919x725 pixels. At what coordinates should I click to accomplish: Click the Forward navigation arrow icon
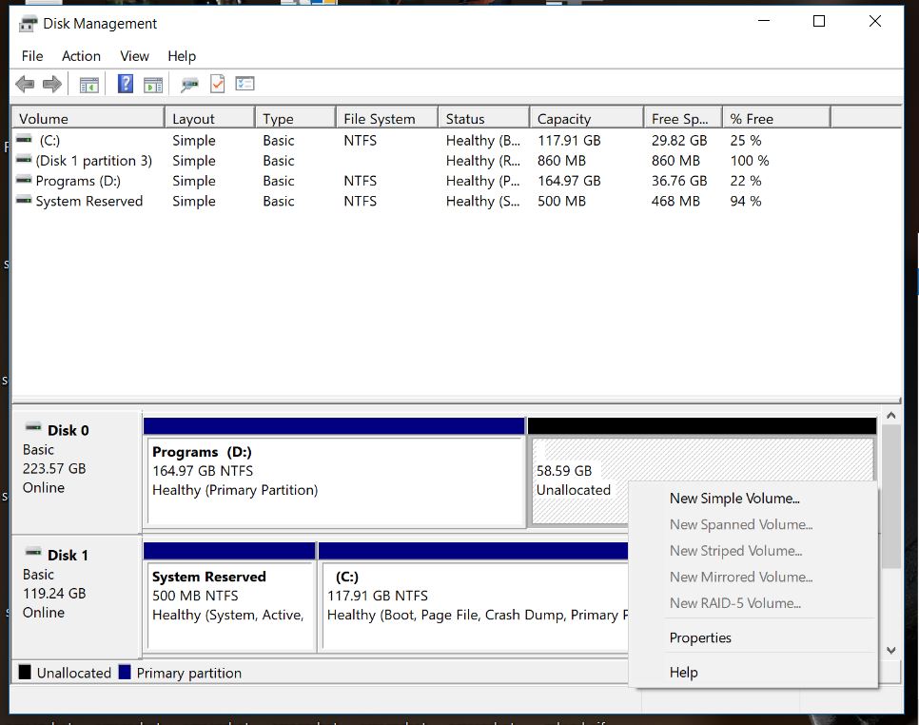tap(52, 84)
